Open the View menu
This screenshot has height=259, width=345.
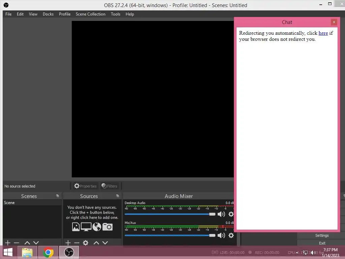coord(33,14)
